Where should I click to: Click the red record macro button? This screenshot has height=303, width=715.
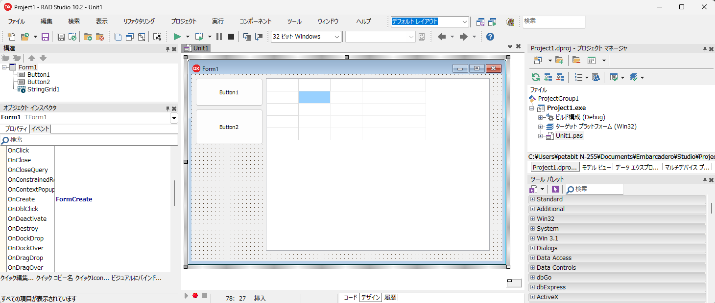[195, 296]
